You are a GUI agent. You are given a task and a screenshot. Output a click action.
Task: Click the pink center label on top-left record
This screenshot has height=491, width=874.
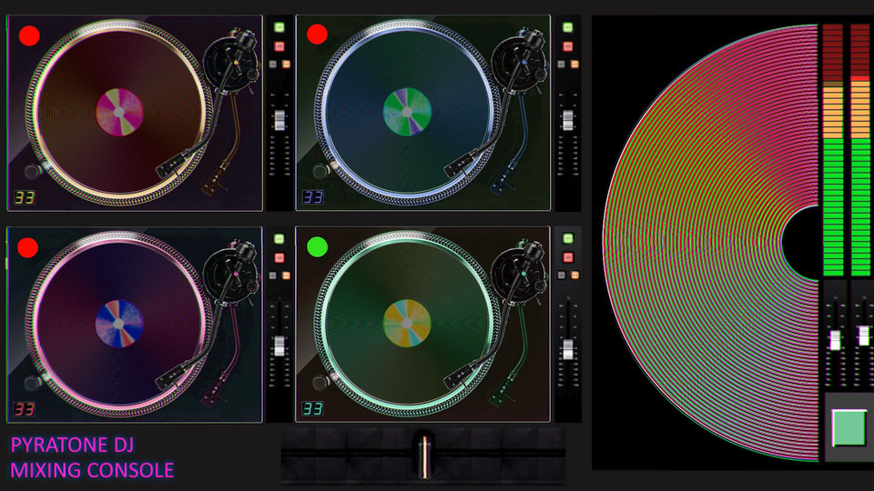click(x=119, y=112)
